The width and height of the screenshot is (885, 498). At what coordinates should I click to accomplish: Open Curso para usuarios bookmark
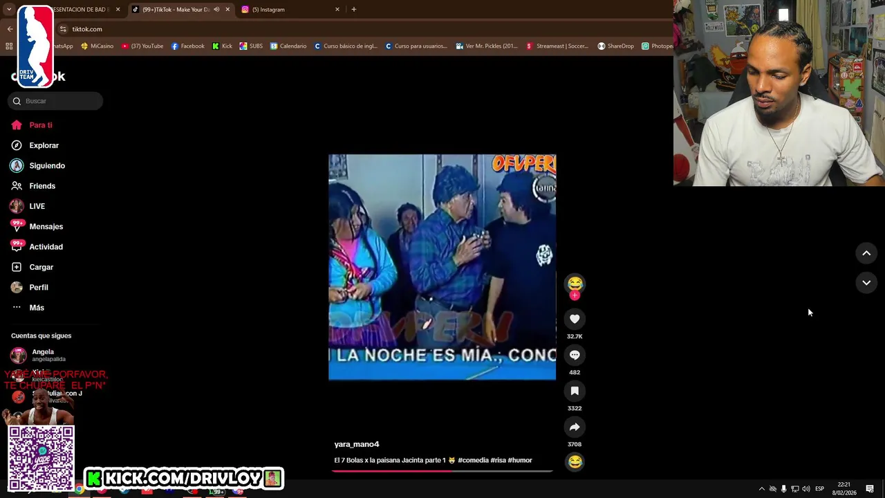click(416, 46)
